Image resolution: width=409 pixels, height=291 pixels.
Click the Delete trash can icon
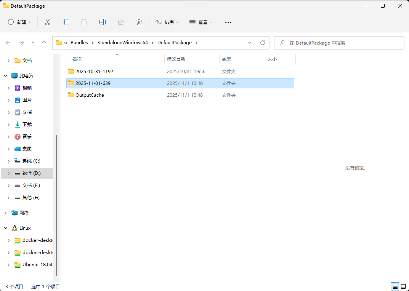click(139, 22)
